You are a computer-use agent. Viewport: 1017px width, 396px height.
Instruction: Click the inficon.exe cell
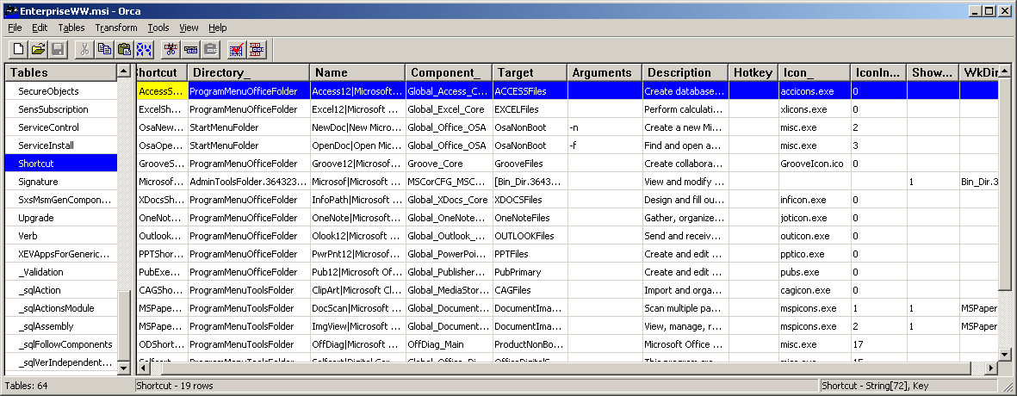[x=814, y=201]
